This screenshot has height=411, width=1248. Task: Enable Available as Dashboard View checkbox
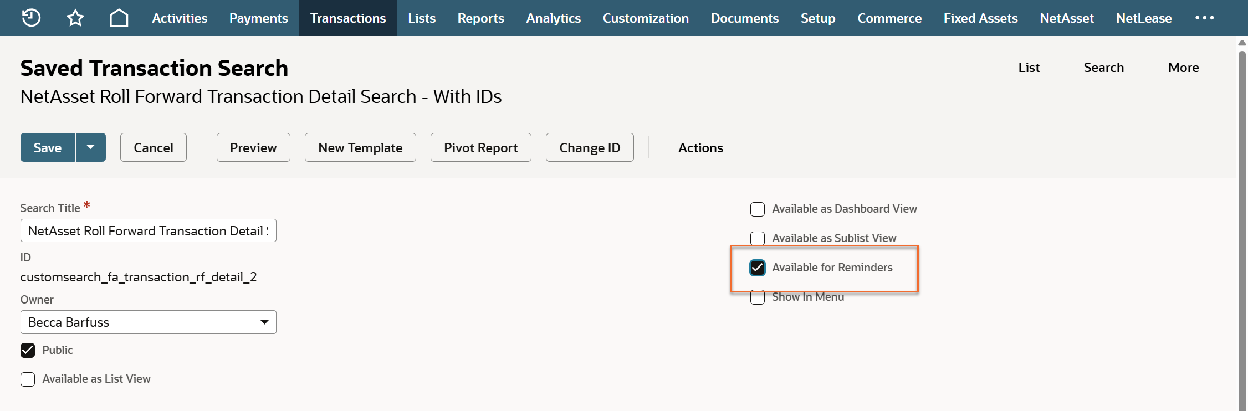757,209
